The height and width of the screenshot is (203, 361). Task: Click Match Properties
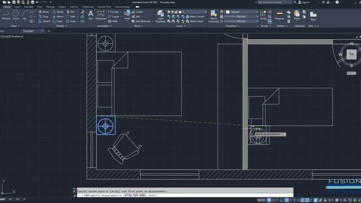click(214, 16)
